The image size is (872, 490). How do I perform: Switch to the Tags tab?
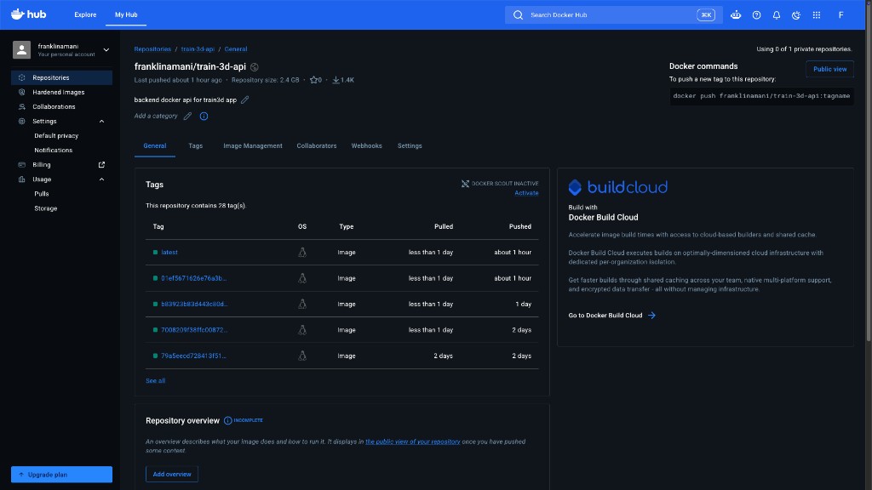pos(195,145)
